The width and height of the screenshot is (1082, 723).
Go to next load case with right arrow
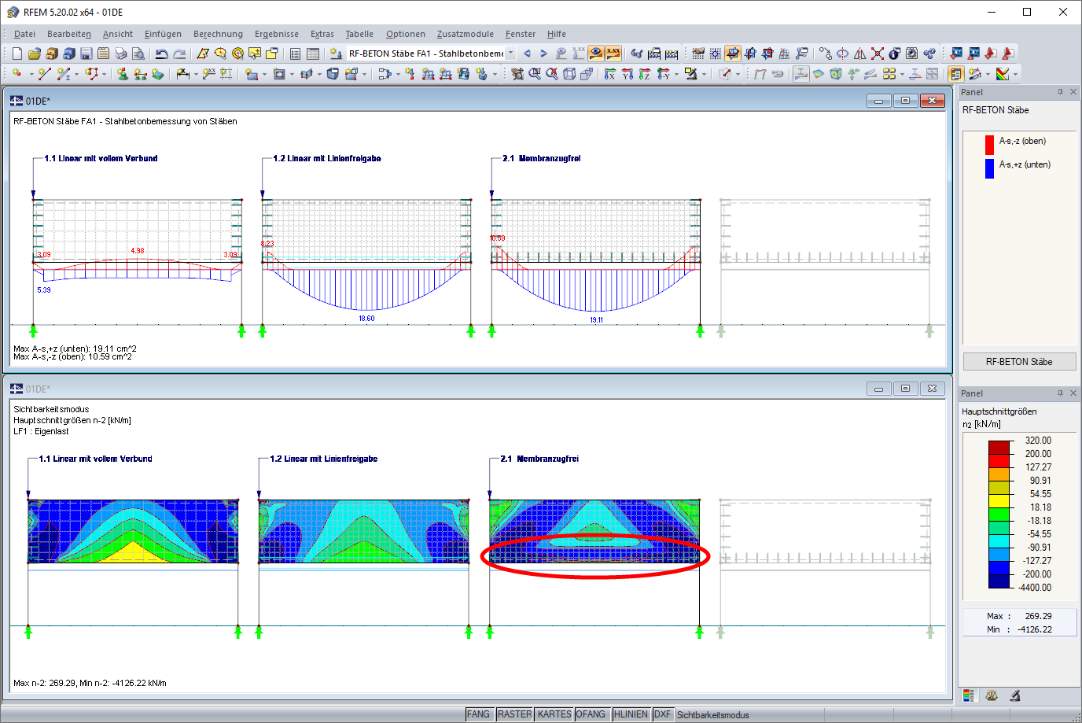543,53
